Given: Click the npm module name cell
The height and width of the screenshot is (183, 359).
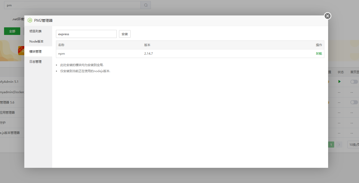Looking at the screenshot, I should (x=62, y=54).
